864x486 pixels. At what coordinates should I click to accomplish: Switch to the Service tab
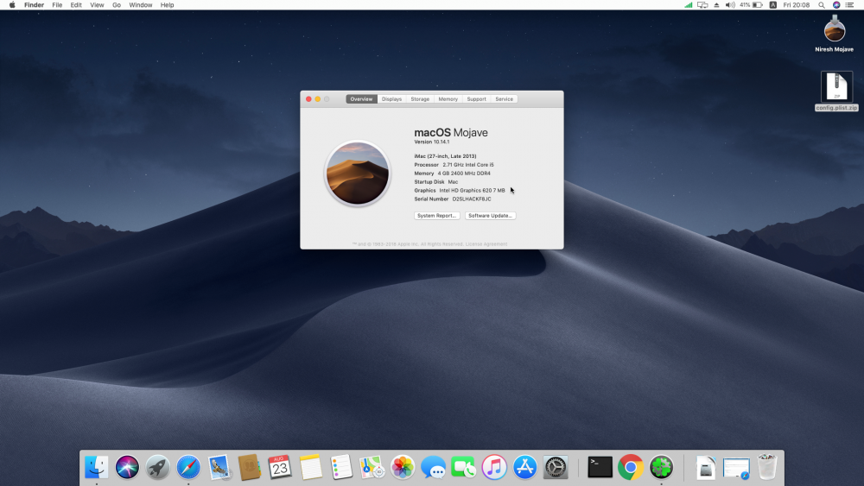point(505,99)
